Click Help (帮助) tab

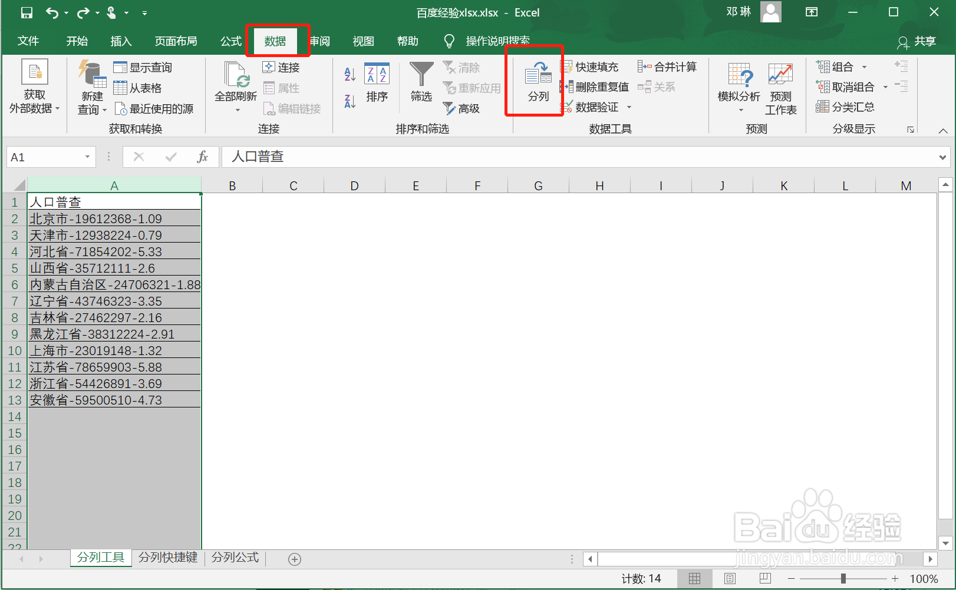[x=407, y=41]
